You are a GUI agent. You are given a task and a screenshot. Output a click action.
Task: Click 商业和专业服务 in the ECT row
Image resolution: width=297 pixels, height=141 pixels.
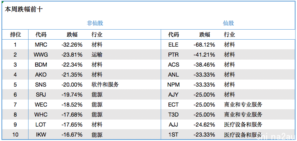(x=243, y=104)
